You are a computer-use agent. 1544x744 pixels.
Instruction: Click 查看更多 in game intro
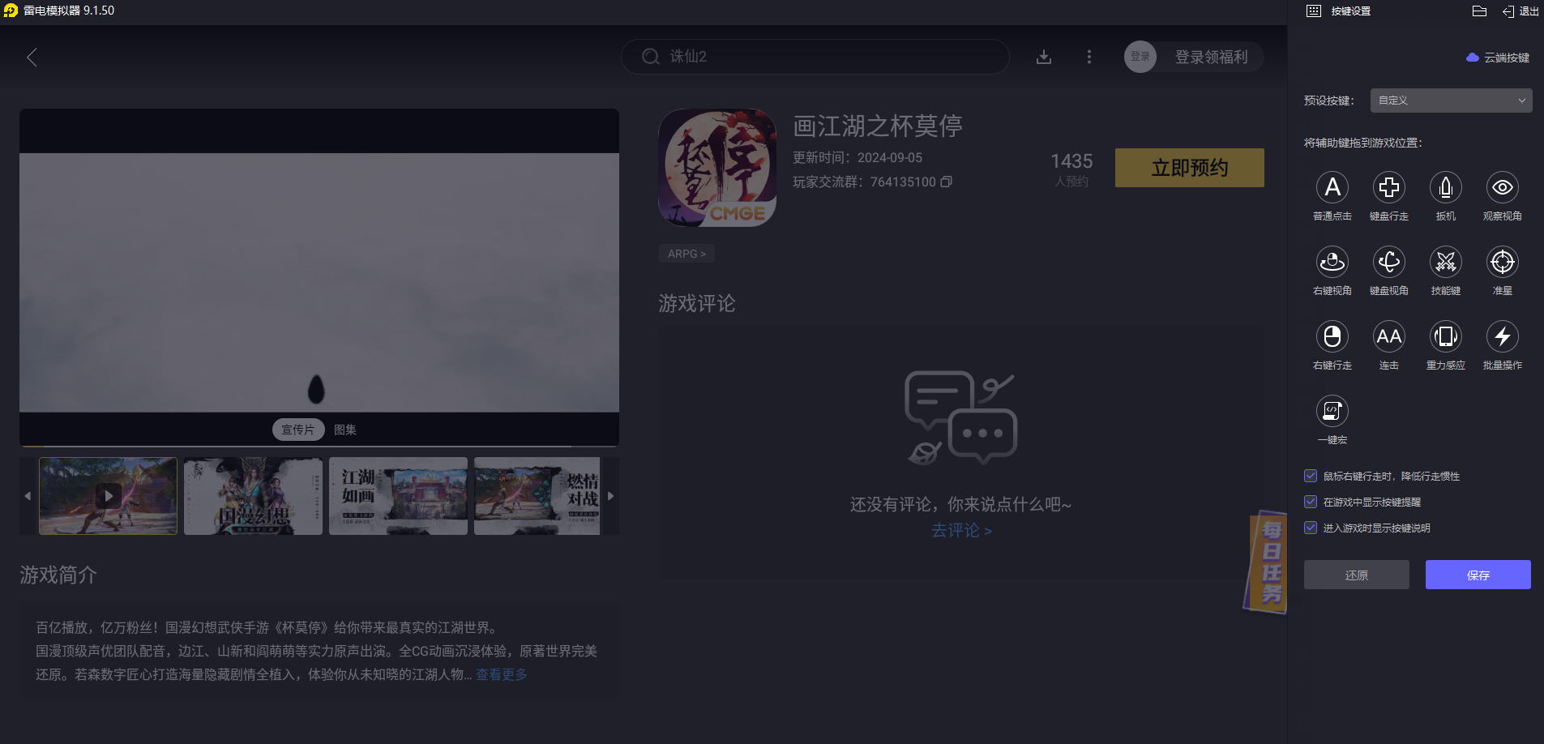pyautogui.click(x=501, y=674)
